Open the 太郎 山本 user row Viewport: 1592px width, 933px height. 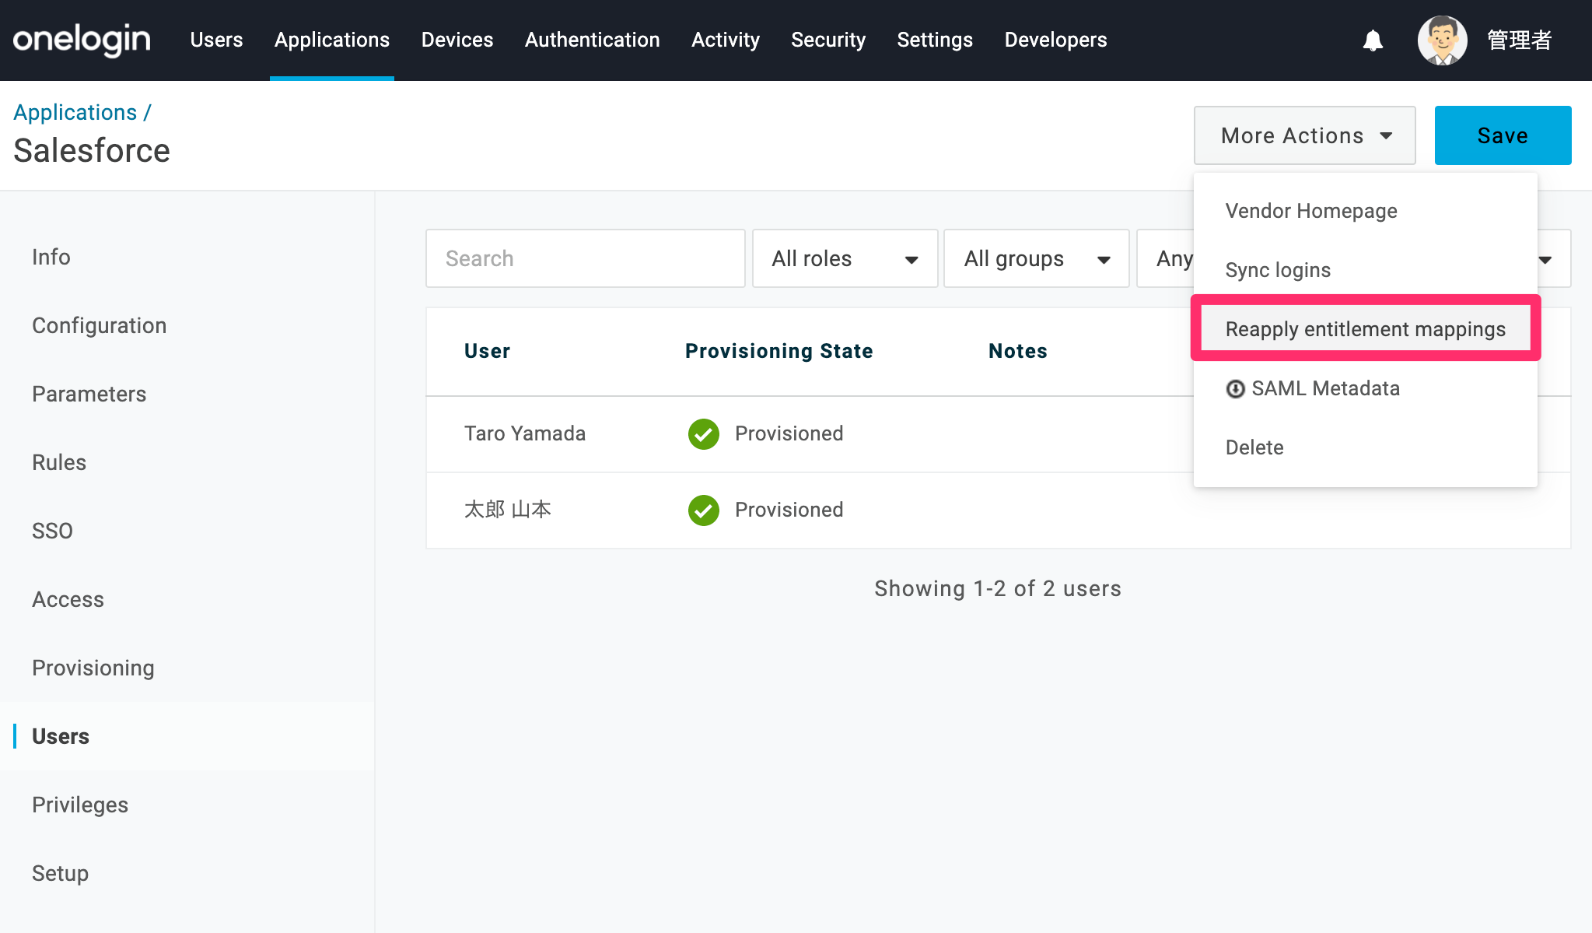(998, 510)
